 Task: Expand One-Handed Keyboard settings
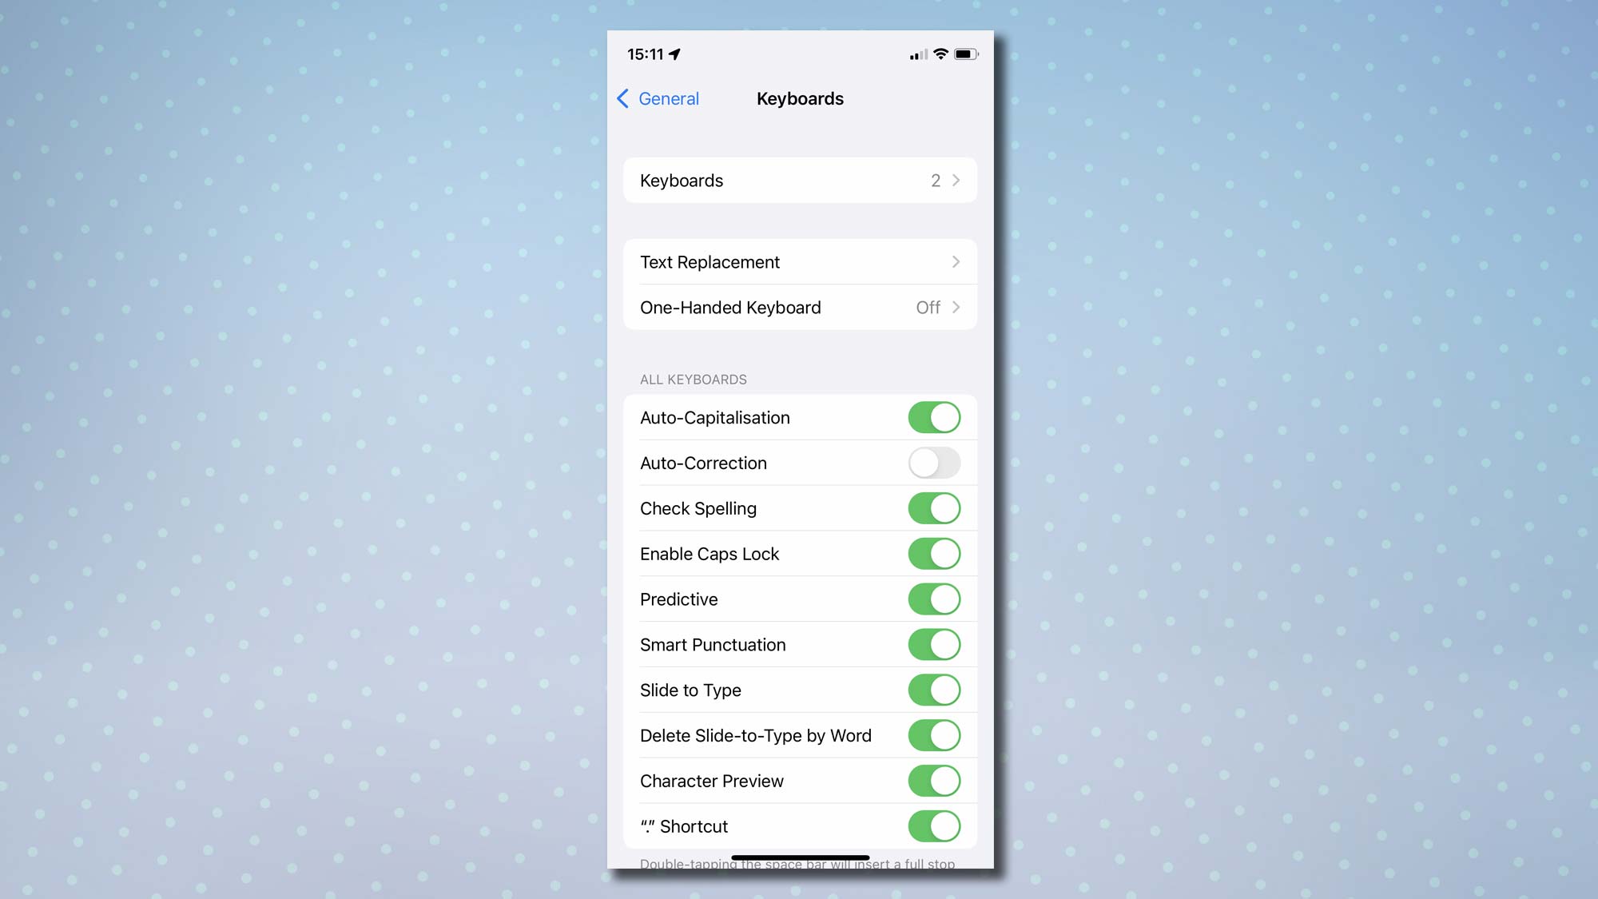click(799, 308)
